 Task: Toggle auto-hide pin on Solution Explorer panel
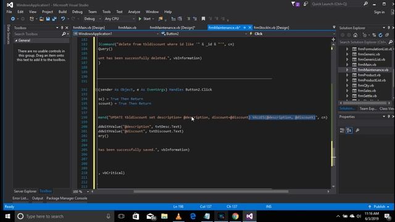[388, 28]
